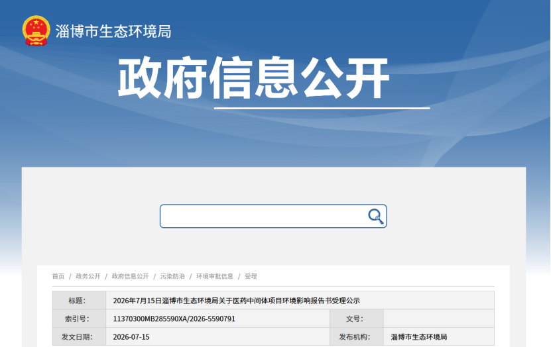
Task: Click the 索引号 label cell
Action: (x=79, y=319)
